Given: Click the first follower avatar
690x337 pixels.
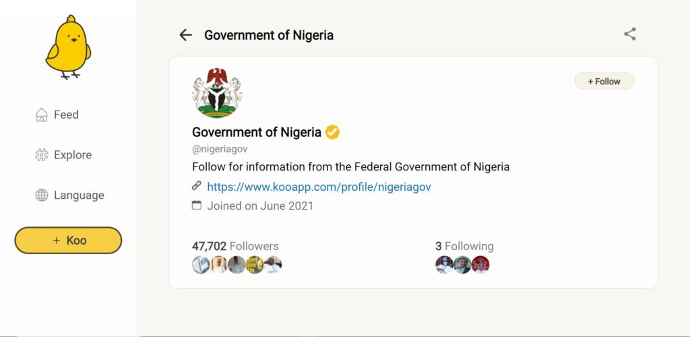Looking at the screenshot, I should point(201,265).
